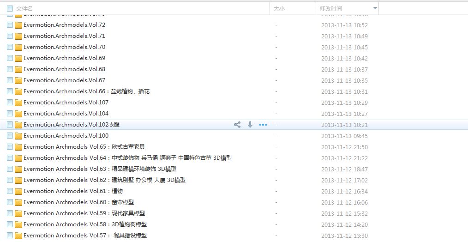468x242 pixels.
Task: Toggle the select-all checkbox beside 文件名
Action: 10,9
